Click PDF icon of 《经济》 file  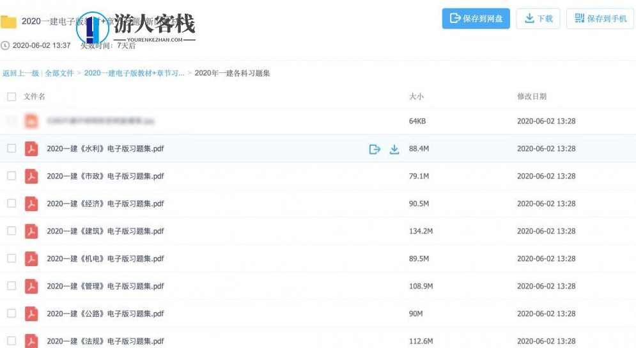point(31,203)
